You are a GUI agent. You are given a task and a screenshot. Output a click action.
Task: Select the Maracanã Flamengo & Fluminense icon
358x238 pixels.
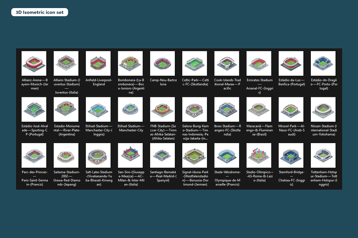click(259, 109)
